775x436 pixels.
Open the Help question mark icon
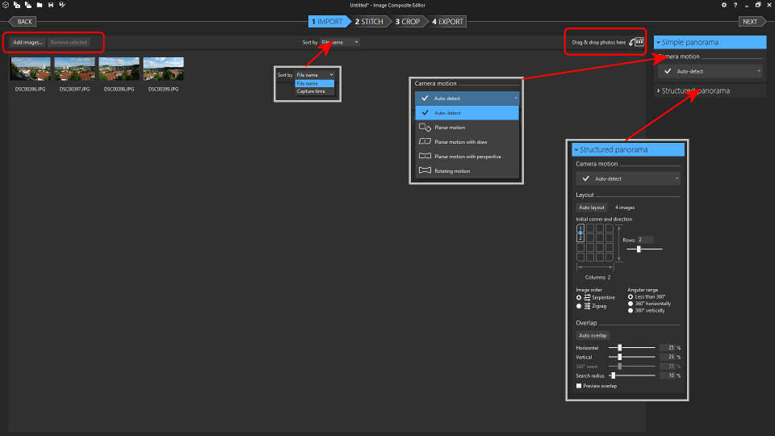coord(735,5)
